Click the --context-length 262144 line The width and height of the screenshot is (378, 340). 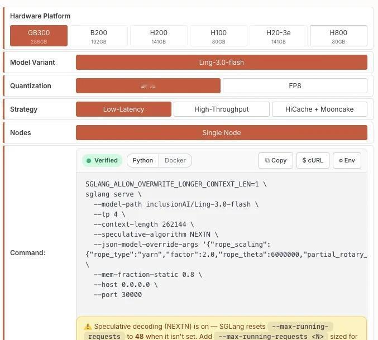[143, 224]
